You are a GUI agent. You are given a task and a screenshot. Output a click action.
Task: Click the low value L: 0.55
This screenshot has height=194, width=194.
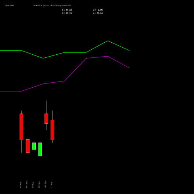pos(98,13)
